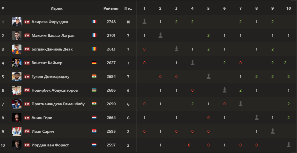Click the pawn icon in Firouzja's row
297x153 pixels.
click(x=144, y=21)
